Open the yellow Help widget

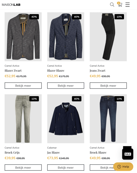click(x=123, y=167)
